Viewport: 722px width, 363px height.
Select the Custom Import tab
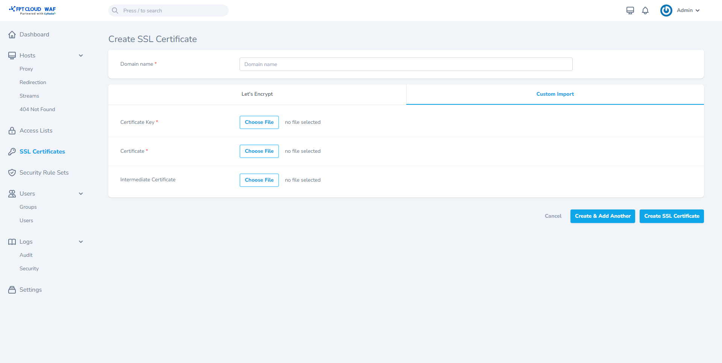[x=555, y=94]
